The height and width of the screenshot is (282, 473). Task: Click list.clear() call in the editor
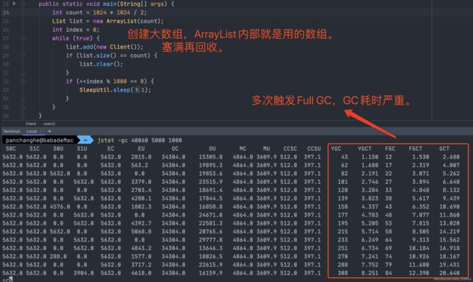pyautogui.click(x=101, y=64)
